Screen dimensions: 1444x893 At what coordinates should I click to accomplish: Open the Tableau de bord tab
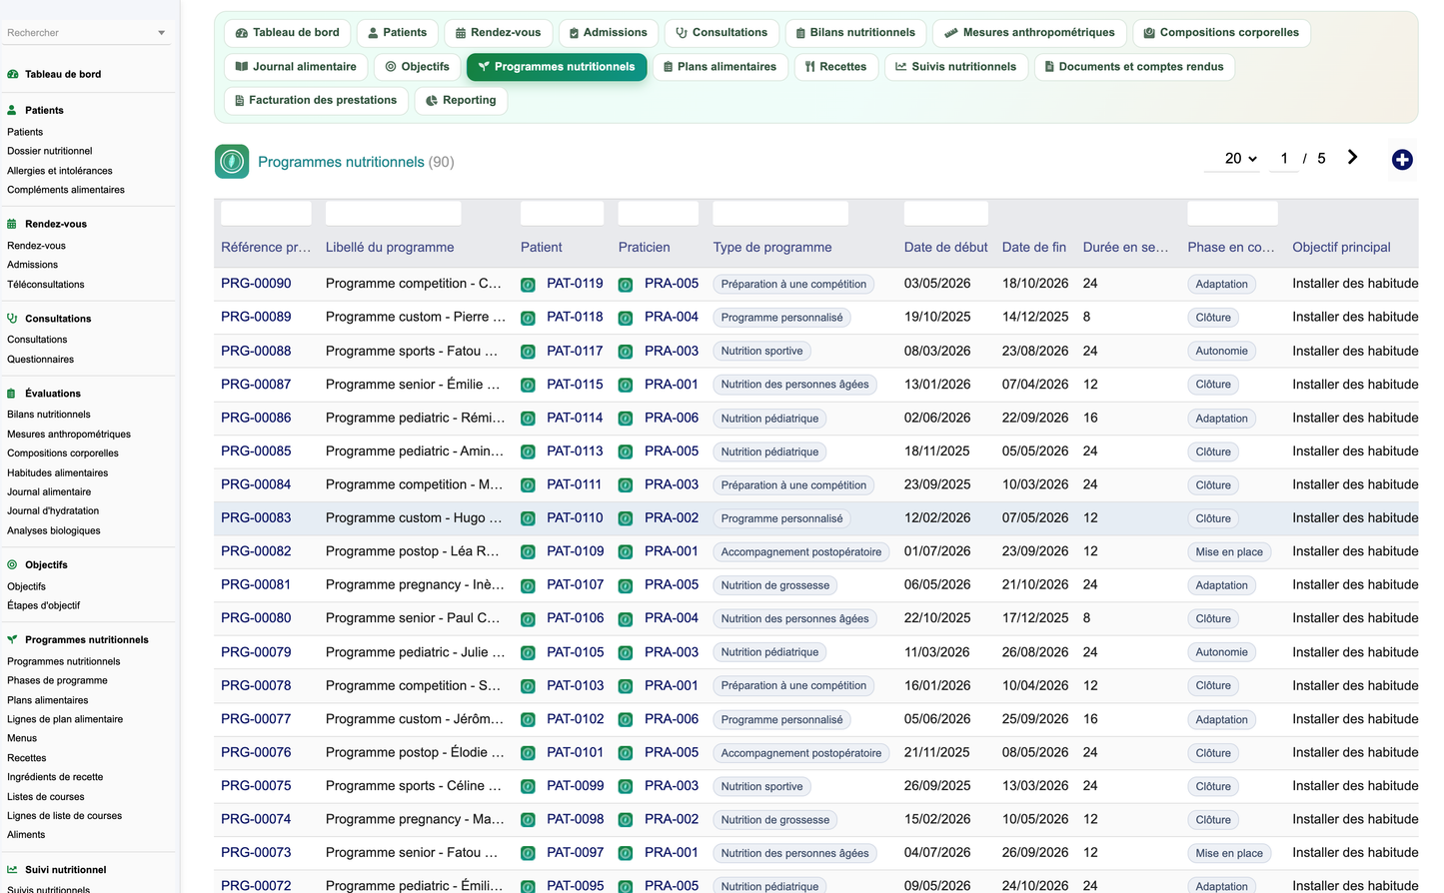coord(288,33)
